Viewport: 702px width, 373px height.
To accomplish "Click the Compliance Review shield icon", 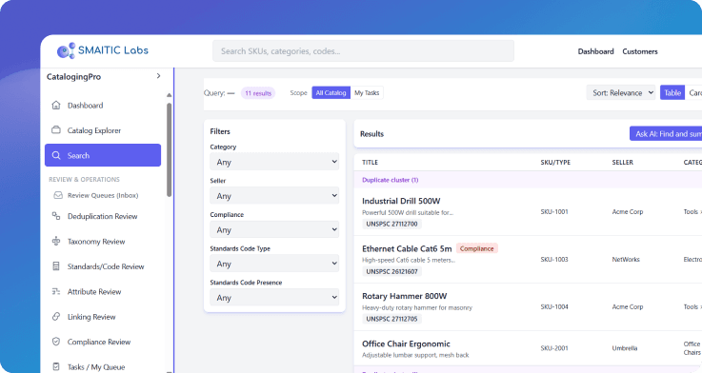I will (x=56, y=342).
